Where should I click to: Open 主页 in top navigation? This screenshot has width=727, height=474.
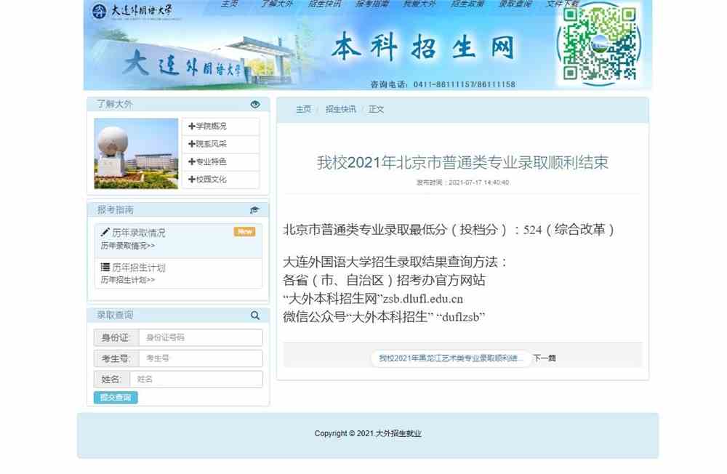pyautogui.click(x=230, y=4)
